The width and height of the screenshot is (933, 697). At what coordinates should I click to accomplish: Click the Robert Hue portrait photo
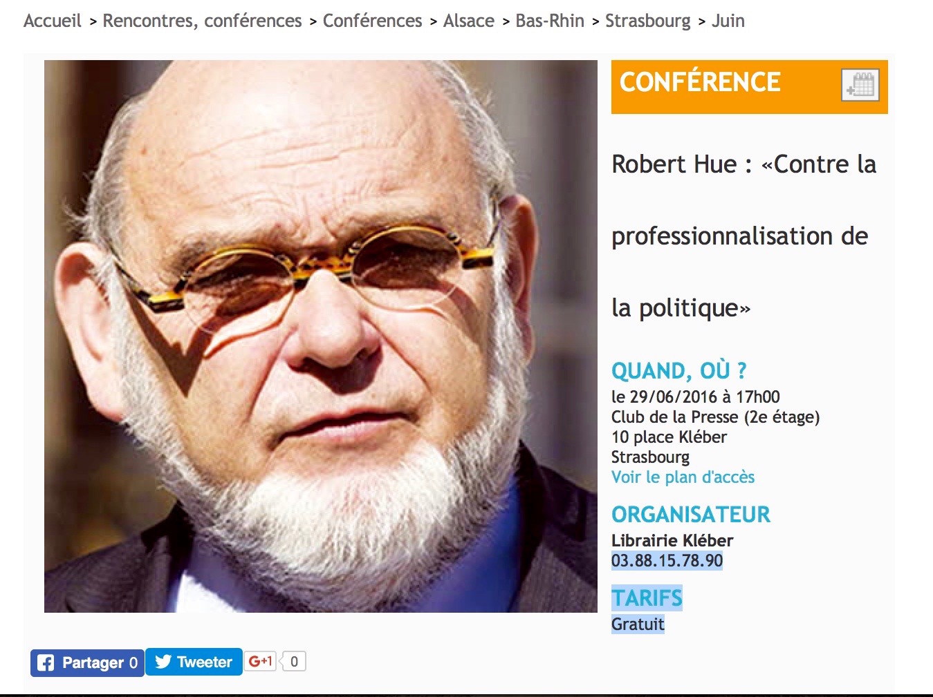pos(320,336)
